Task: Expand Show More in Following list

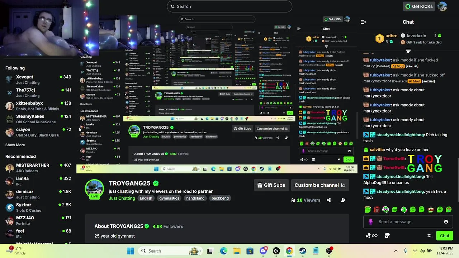Action: pyautogui.click(x=15, y=145)
